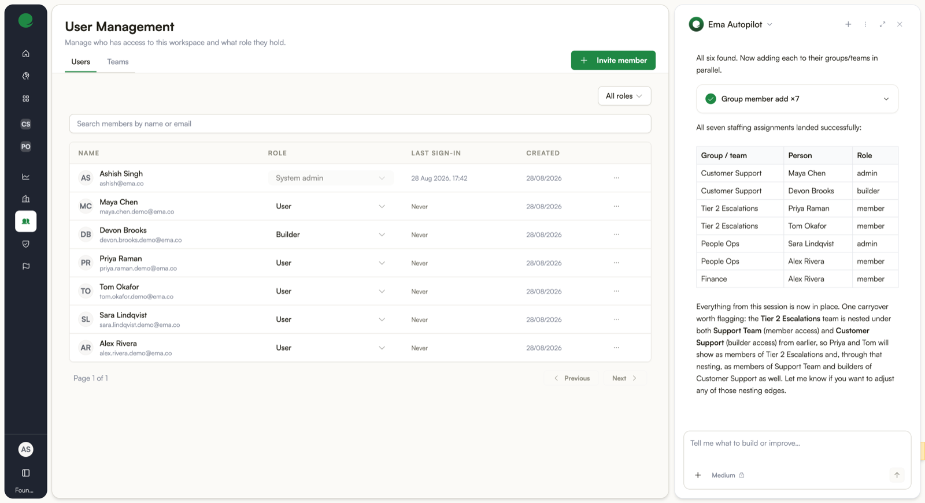Viewport: 925px width, 503px height.
Task: Select the User Management people icon
Action: (x=25, y=221)
